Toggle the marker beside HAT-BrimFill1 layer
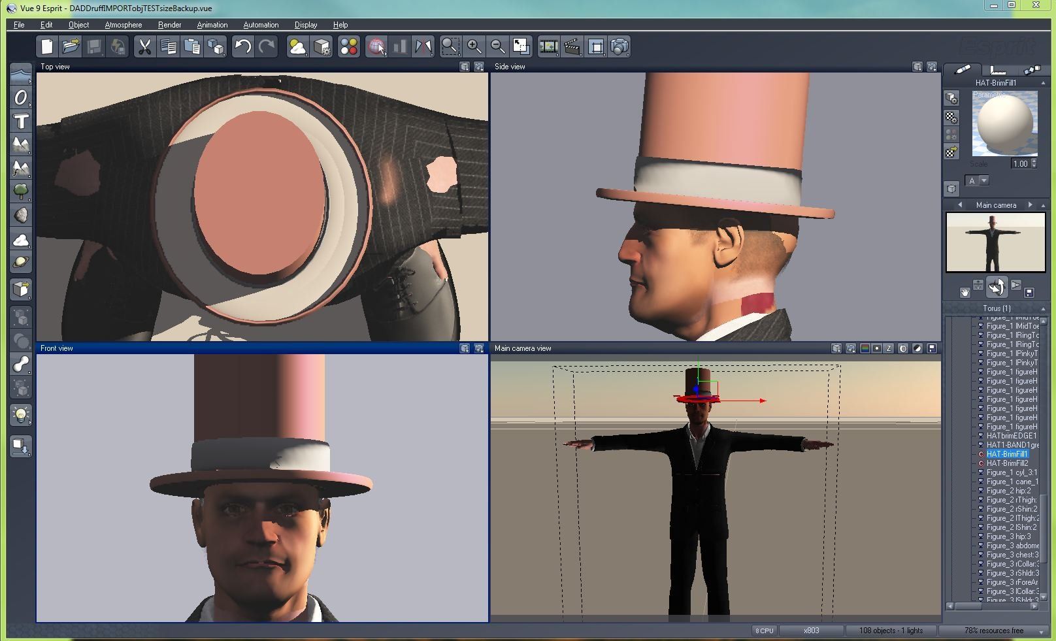 (x=981, y=454)
